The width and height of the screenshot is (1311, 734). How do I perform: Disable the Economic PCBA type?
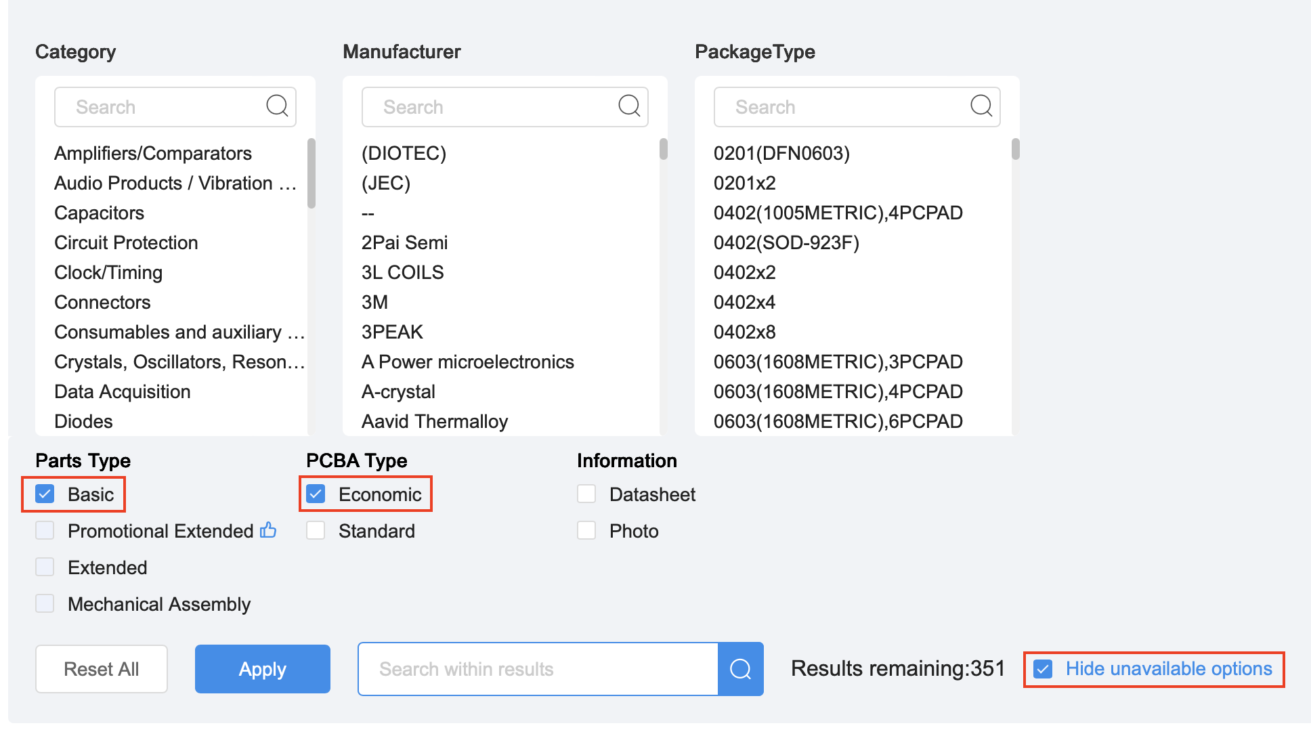click(315, 494)
